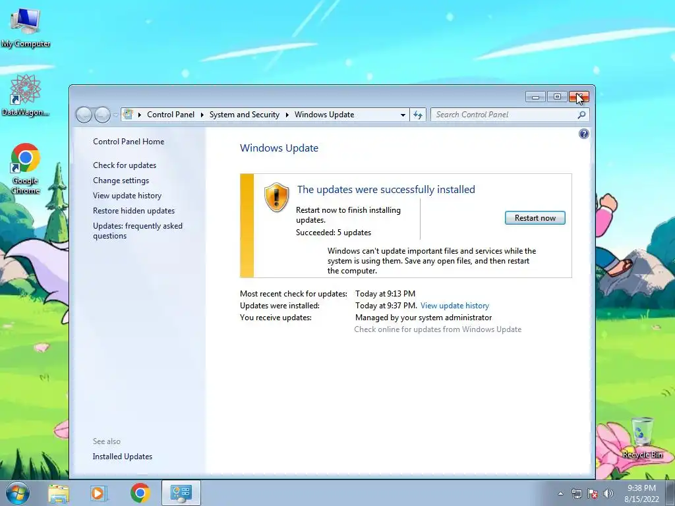Expand arrow after Control Panel breadcrumb
Image resolution: width=675 pixels, height=506 pixels.
pyautogui.click(x=202, y=115)
